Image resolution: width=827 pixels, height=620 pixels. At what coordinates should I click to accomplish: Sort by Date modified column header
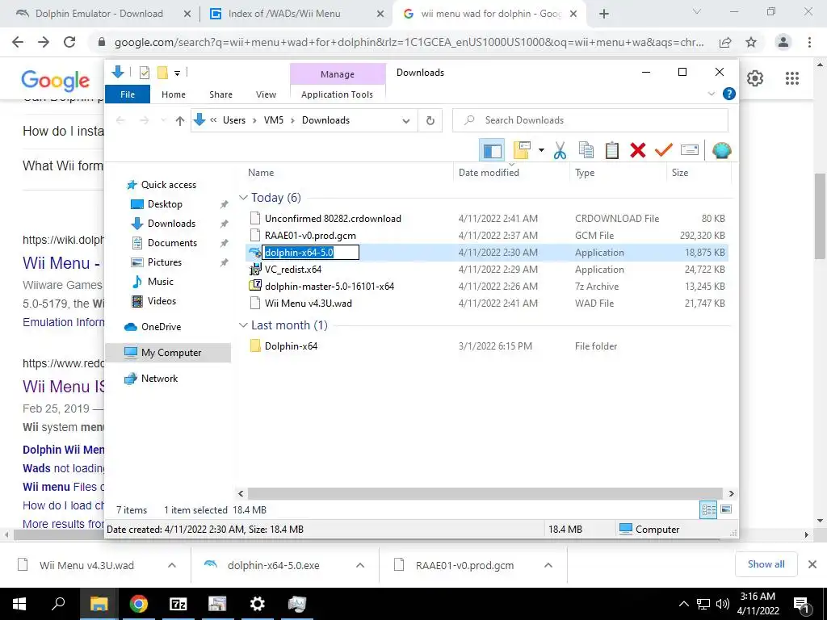(489, 173)
